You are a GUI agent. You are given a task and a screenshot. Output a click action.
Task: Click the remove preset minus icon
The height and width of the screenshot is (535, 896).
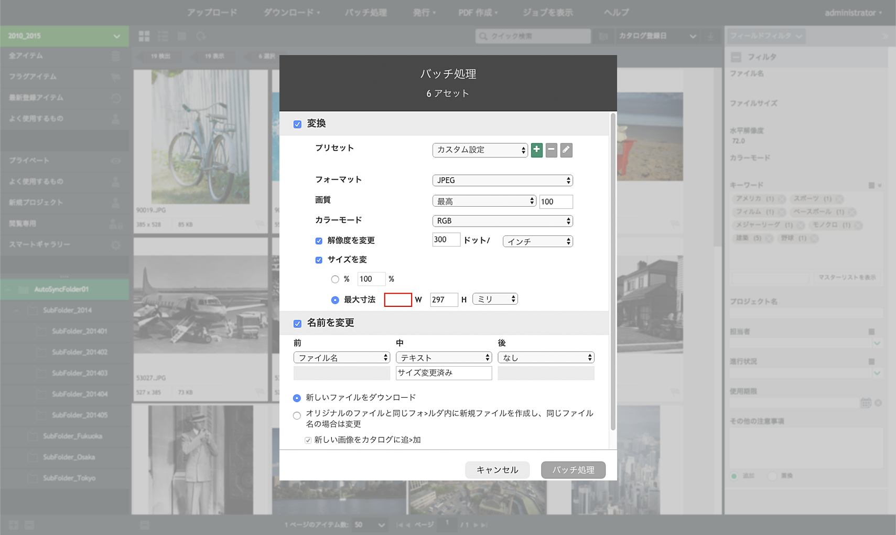[x=551, y=150]
